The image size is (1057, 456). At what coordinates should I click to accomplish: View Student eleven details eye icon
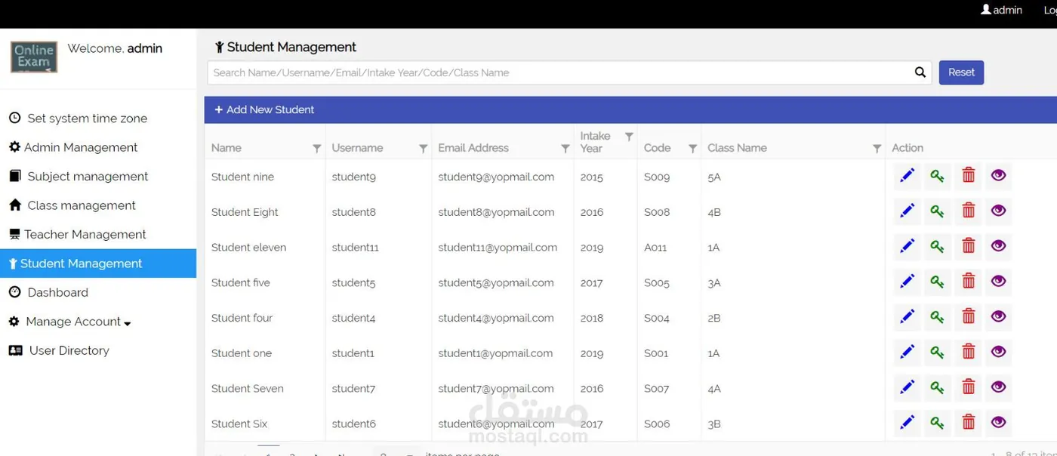pyautogui.click(x=999, y=246)
